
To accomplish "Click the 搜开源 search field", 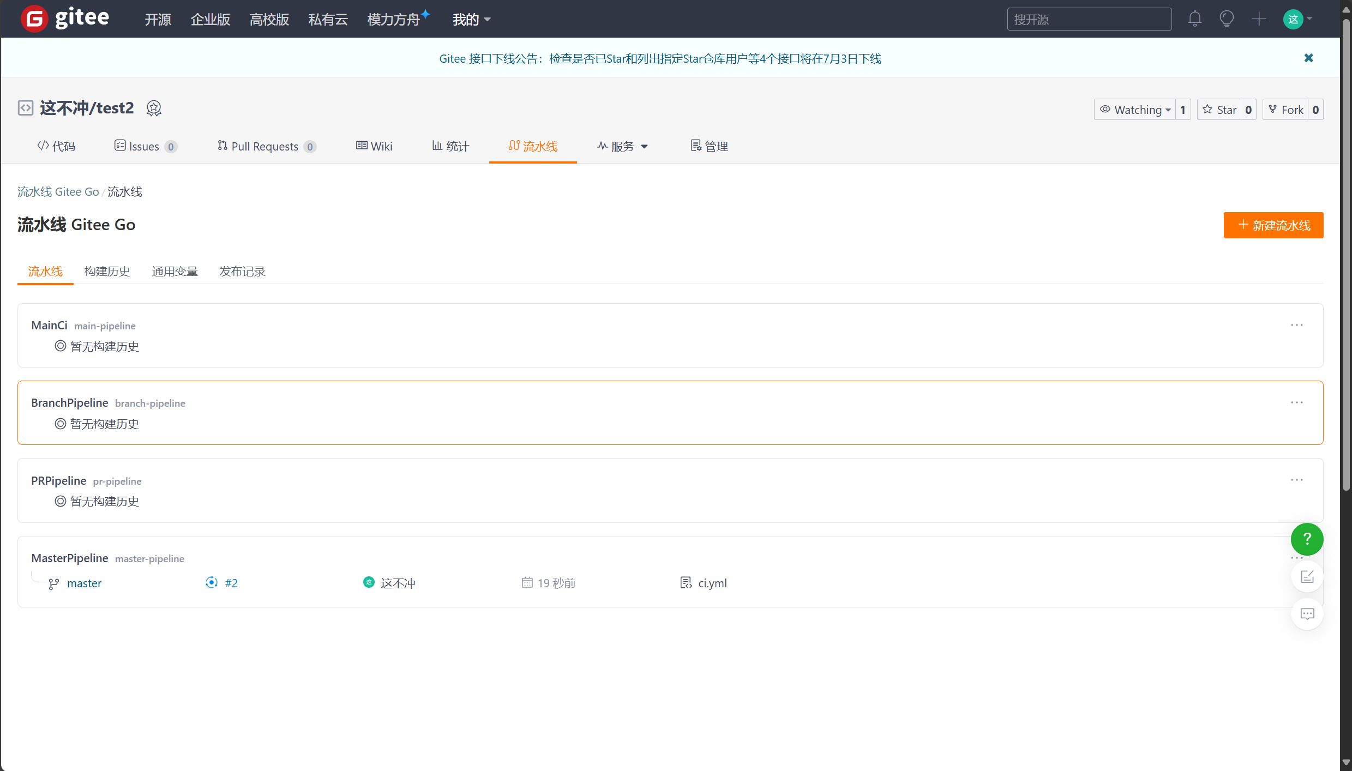I will click(1089, 20).
